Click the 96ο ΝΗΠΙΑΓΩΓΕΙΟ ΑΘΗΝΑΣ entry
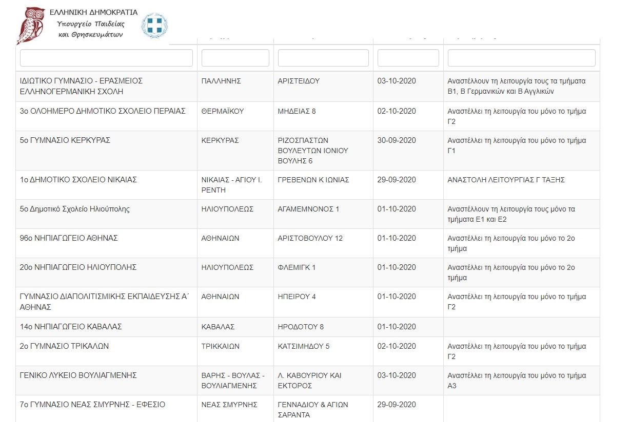Screen dimensions: 631x422 69,238
